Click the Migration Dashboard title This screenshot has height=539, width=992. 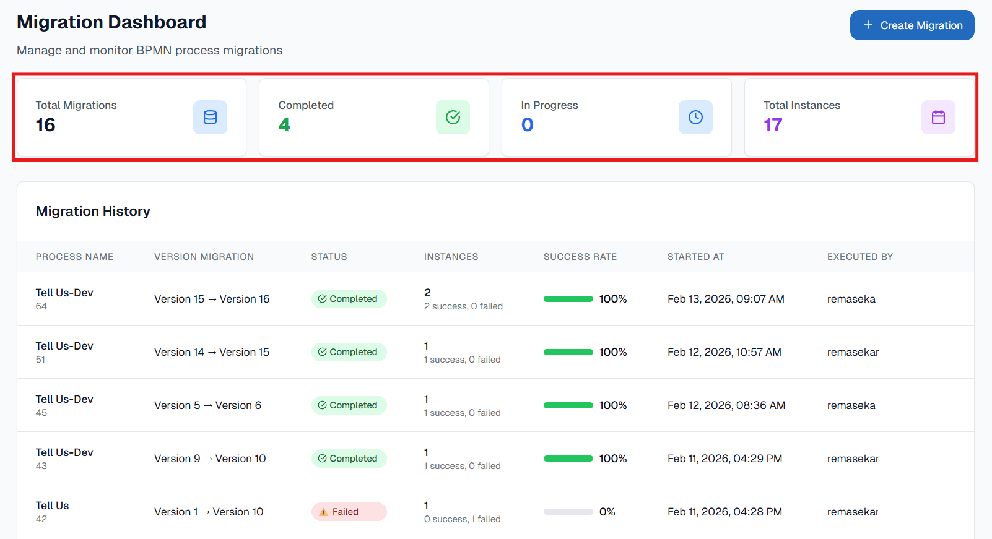click(111, 22)
